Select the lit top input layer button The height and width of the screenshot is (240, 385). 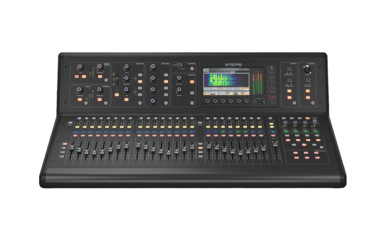[x=65, y=144]
